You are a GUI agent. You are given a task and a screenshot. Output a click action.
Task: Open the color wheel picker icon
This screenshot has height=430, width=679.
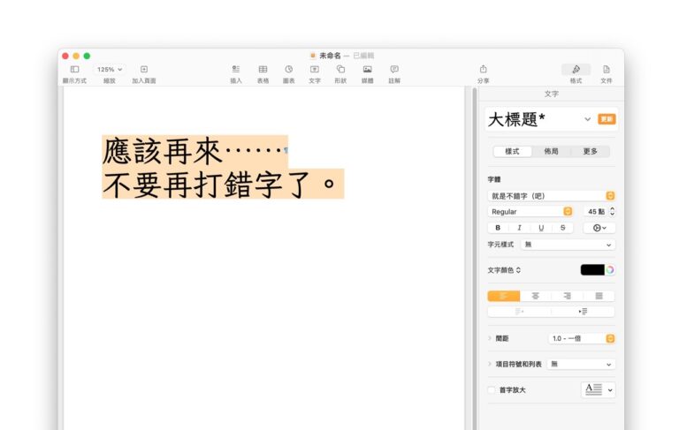610,270
